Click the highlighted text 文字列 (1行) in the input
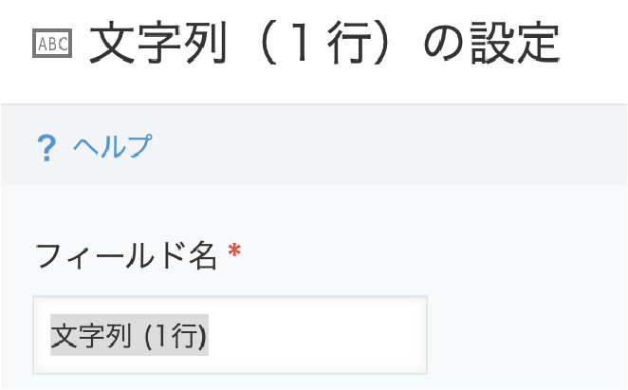The image size is (628, 390). pos(129,335)
